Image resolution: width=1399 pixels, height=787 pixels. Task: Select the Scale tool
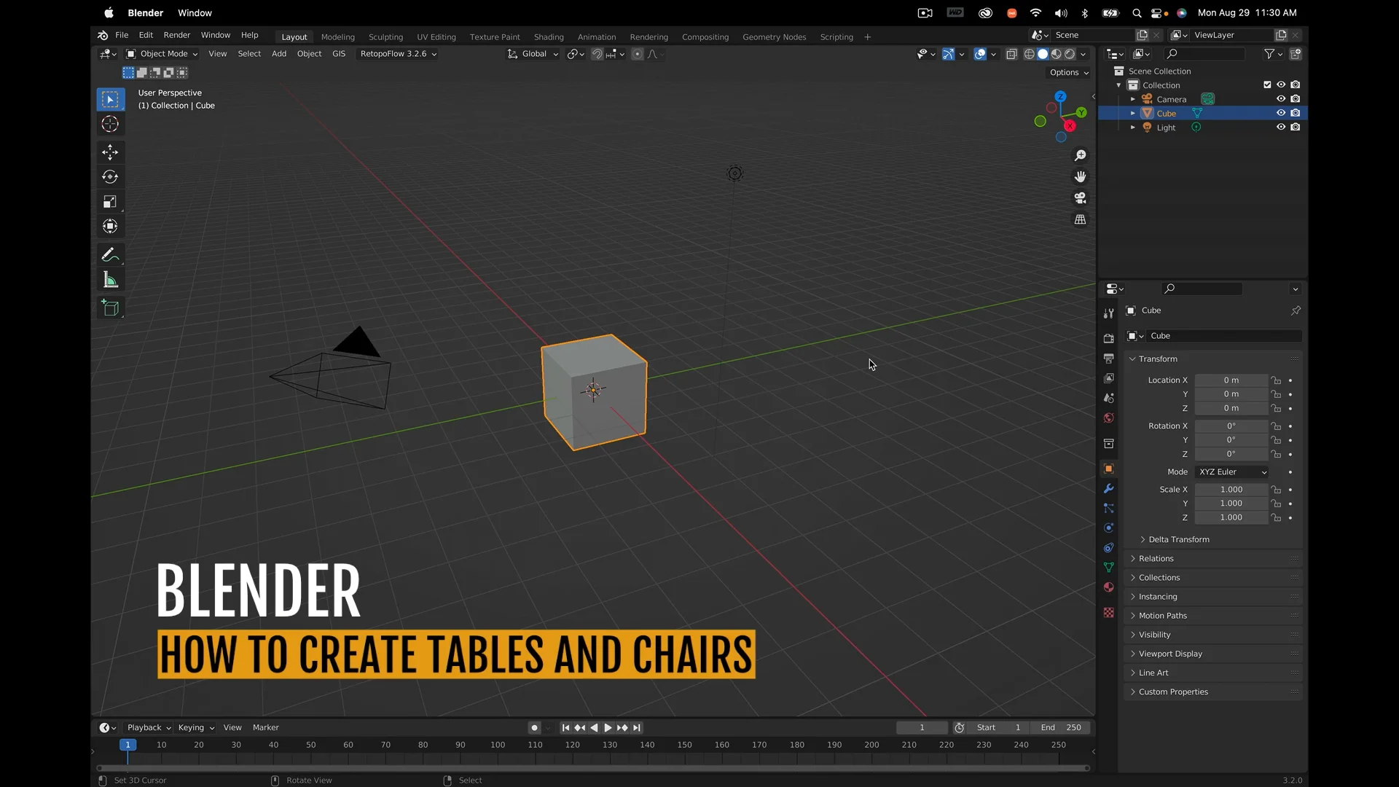[110, 202]
